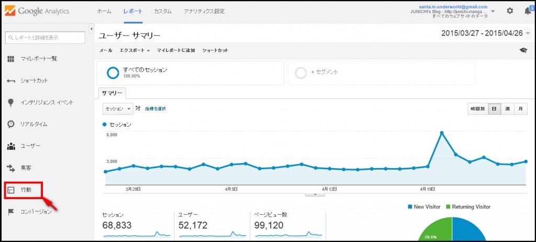Click the 行動 layout icon
This screenshot has width=536, height=242.
click(11, 190)
